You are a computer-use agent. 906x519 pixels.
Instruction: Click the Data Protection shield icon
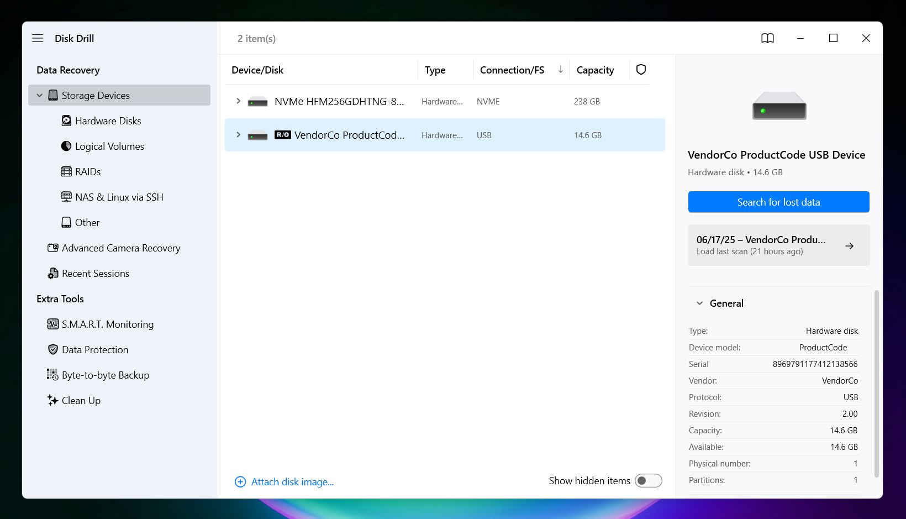click(x=53, y=349)
